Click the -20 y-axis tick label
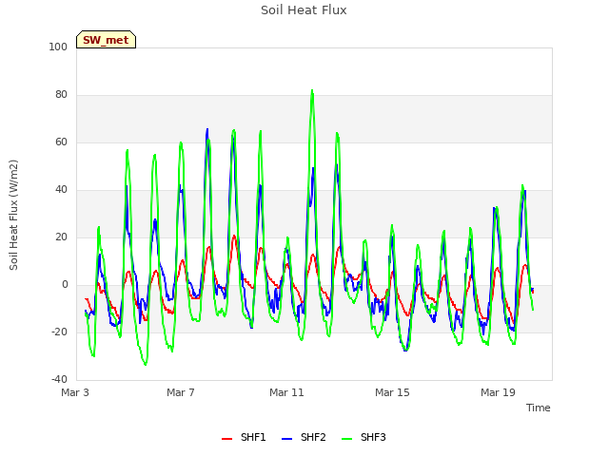609x456 pixels. (59, 332)
